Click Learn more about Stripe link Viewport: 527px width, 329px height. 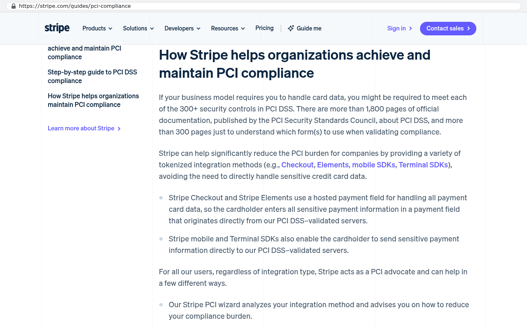tap(84, 128)
